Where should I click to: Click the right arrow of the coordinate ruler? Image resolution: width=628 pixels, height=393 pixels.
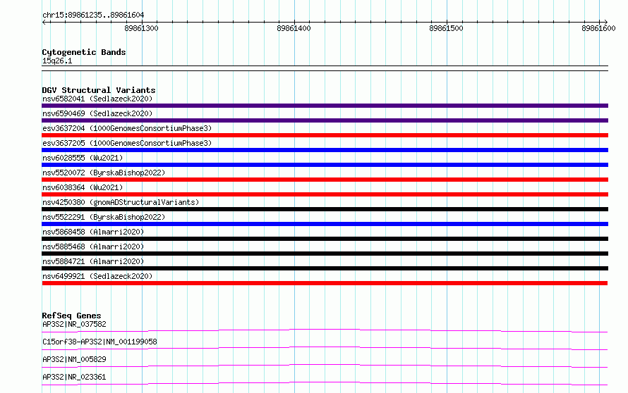[605, 22]
